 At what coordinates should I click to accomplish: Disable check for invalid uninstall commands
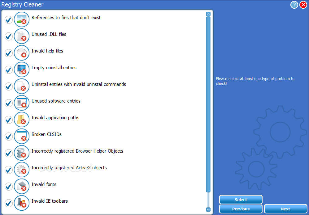9,86
